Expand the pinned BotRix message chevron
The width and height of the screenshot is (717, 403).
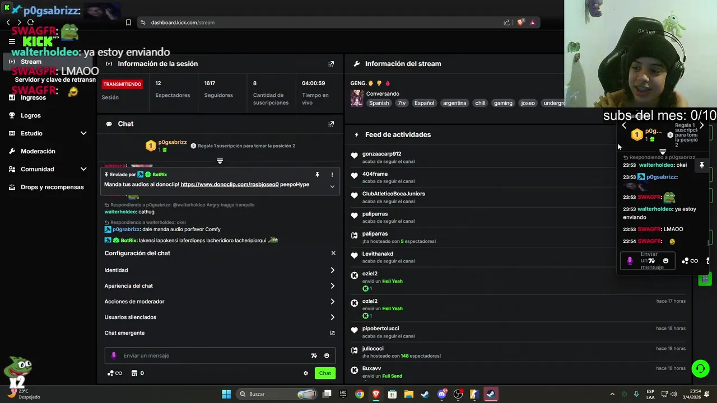[332, 186]
